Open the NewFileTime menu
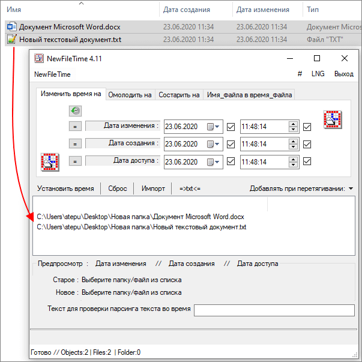Viewport: 362px width, 362px height. tap(52, 74)
